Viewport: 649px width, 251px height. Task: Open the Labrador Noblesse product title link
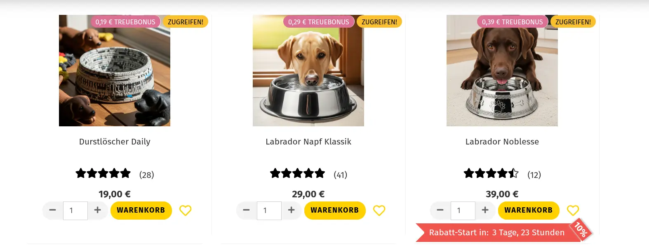pos(502,142)
